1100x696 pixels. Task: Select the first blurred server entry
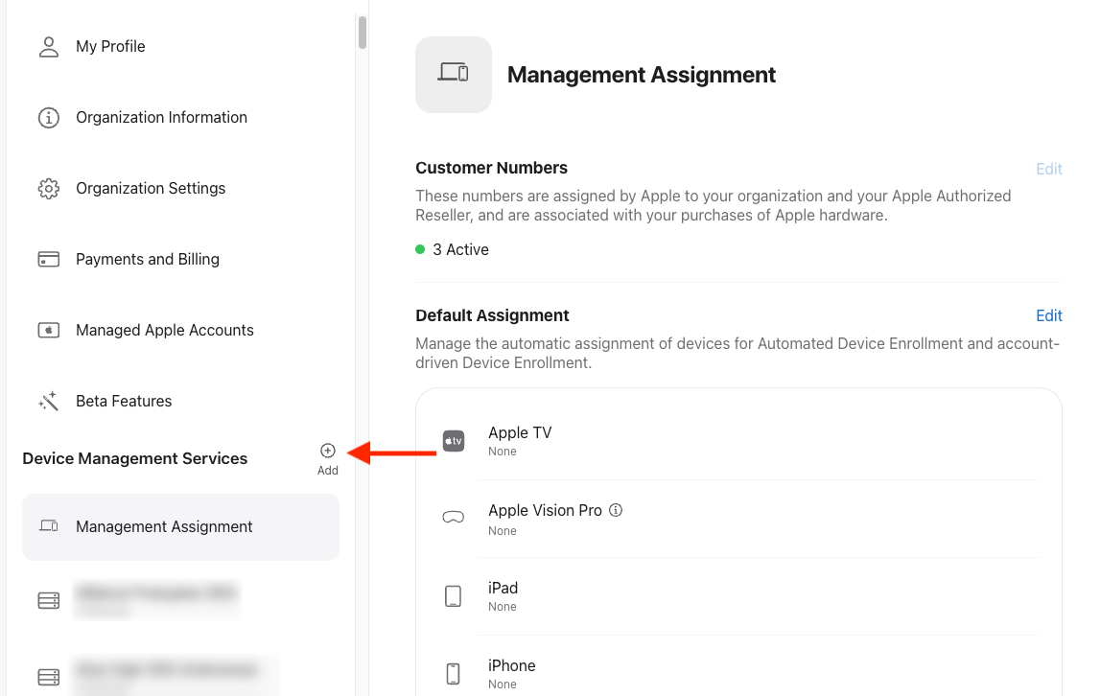(153, 599)
